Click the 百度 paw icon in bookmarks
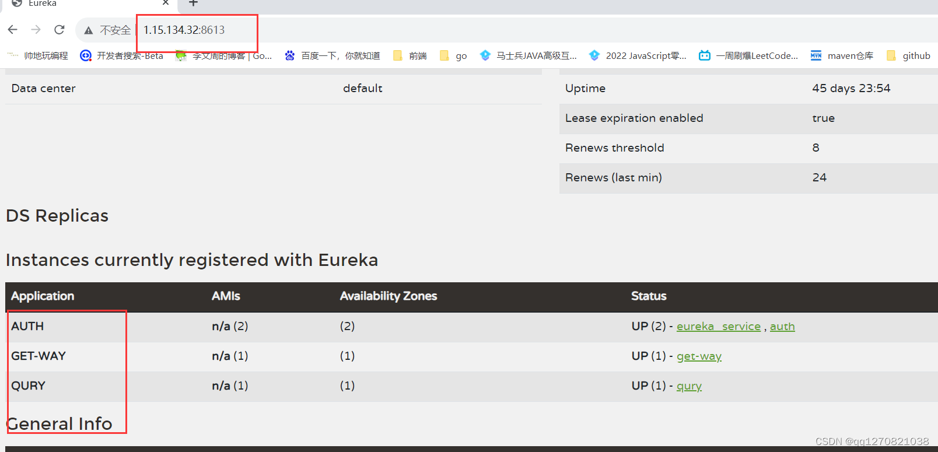The image size is (938, 452). coord(290,55)
